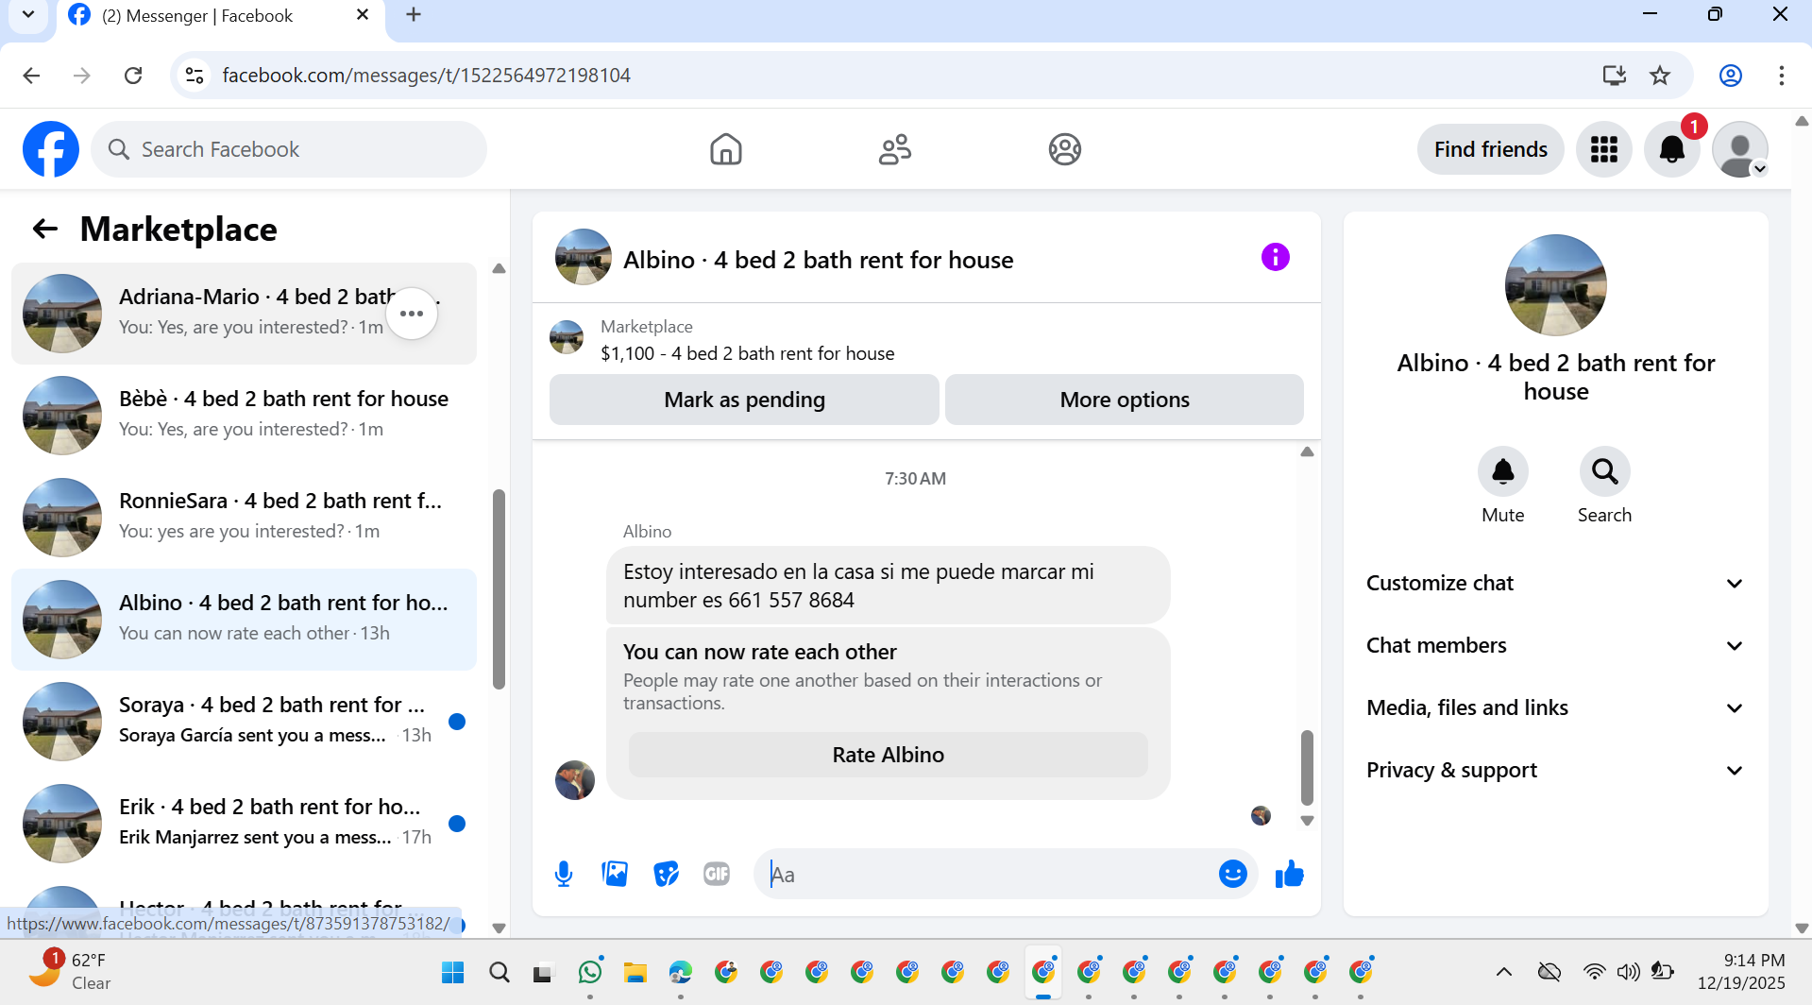This screenshot has height=1005, width=1812.
Task: Select the Albino conversation in the list
Action: point(244,620)
